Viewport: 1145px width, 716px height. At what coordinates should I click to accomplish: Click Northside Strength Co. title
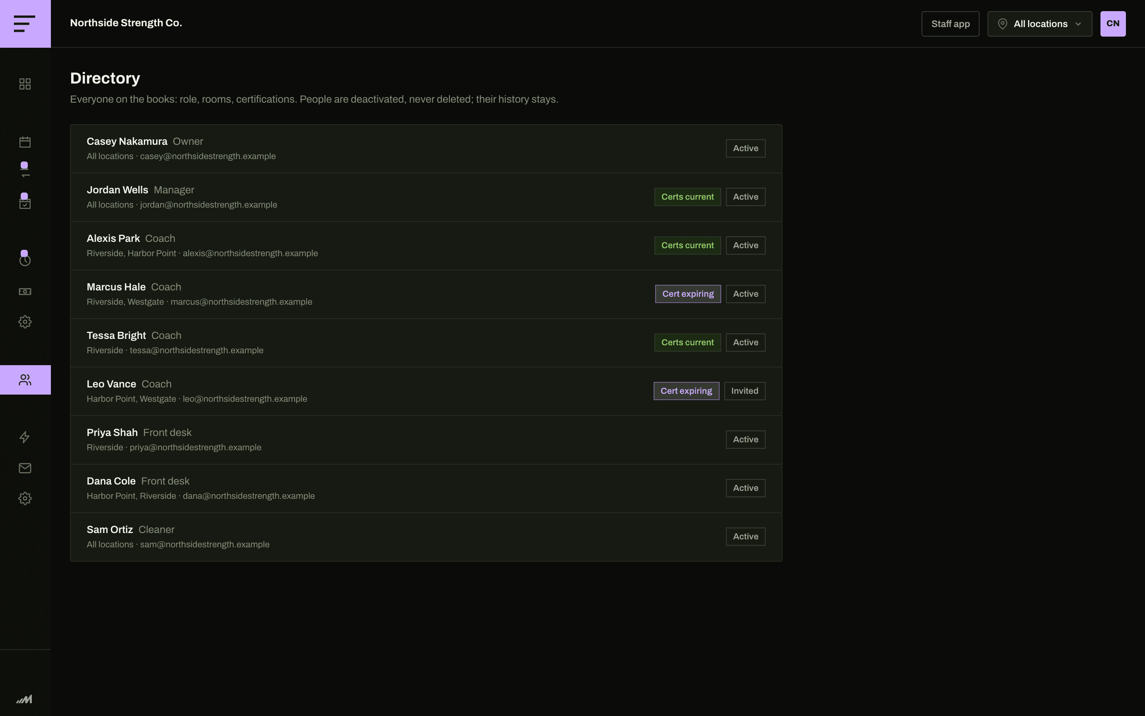point(126,23)
